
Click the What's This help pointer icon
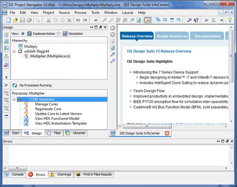pyautogui.click(x=196, y=20)
